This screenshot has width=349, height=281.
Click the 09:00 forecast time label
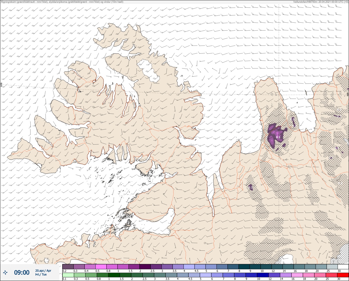[x=22, y=272]
